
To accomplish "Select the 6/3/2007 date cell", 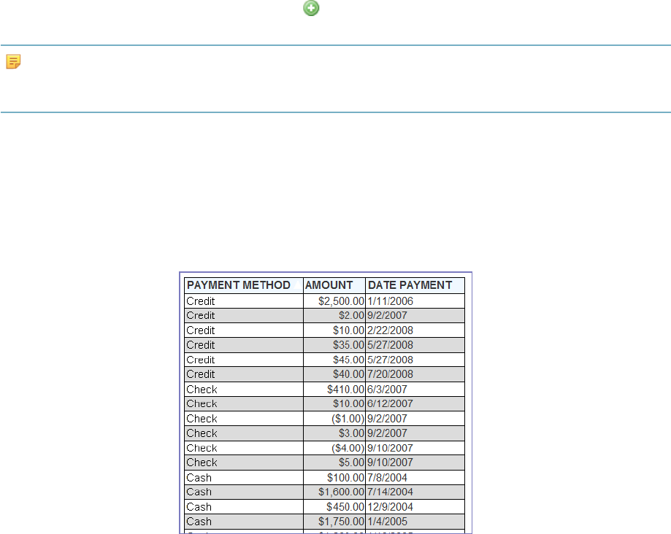I will click(415, 390).
